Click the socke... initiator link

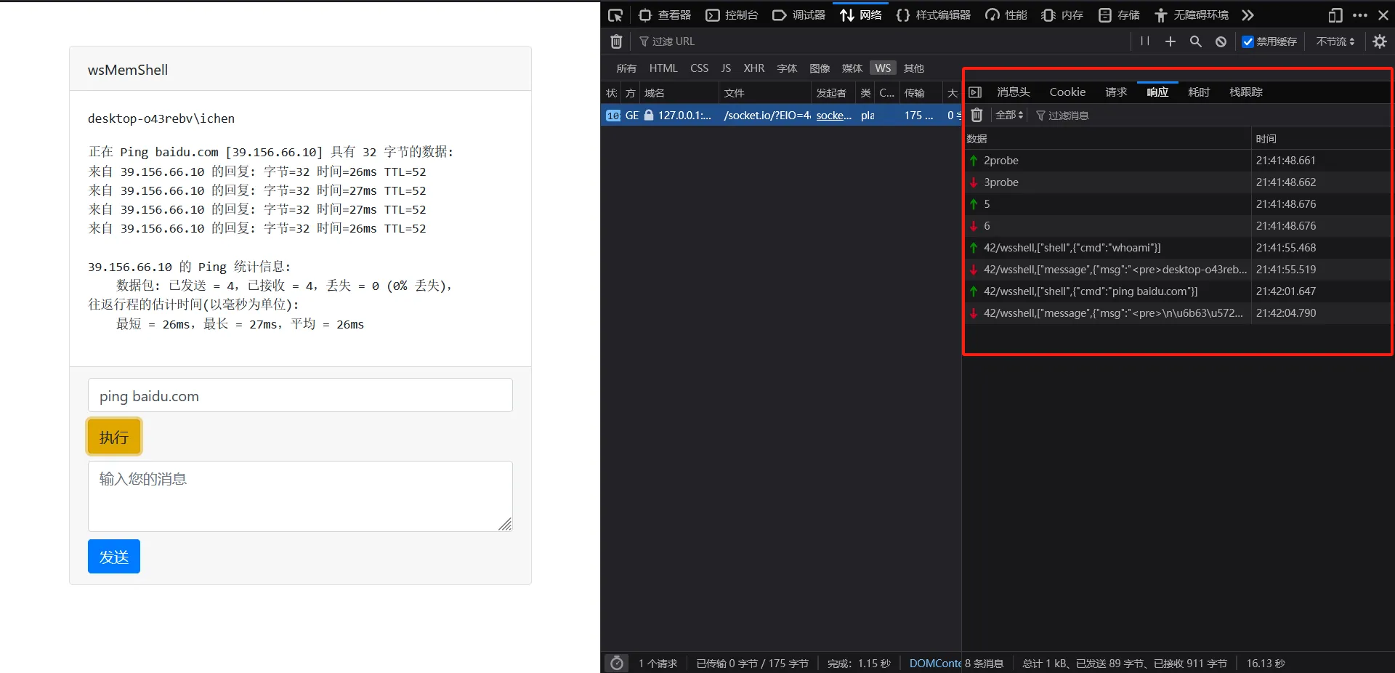click(x=833, y=116)
